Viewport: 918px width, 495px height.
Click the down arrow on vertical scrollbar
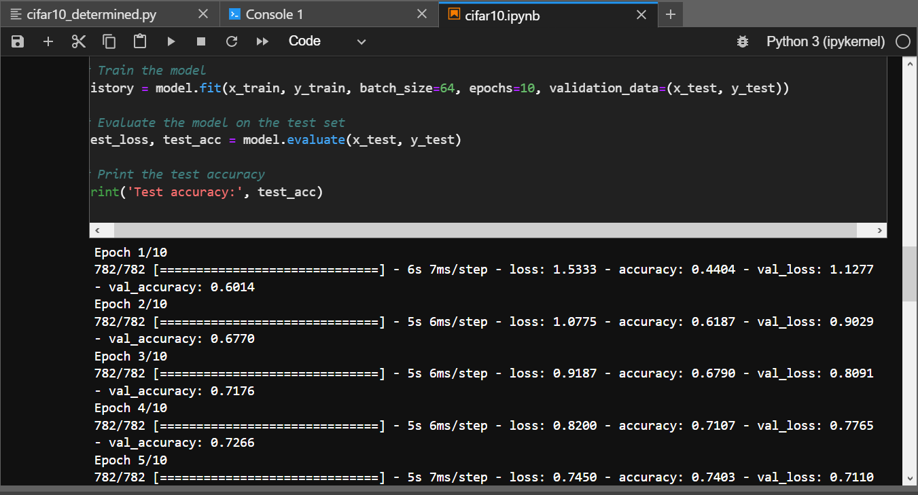pos(911,477)
